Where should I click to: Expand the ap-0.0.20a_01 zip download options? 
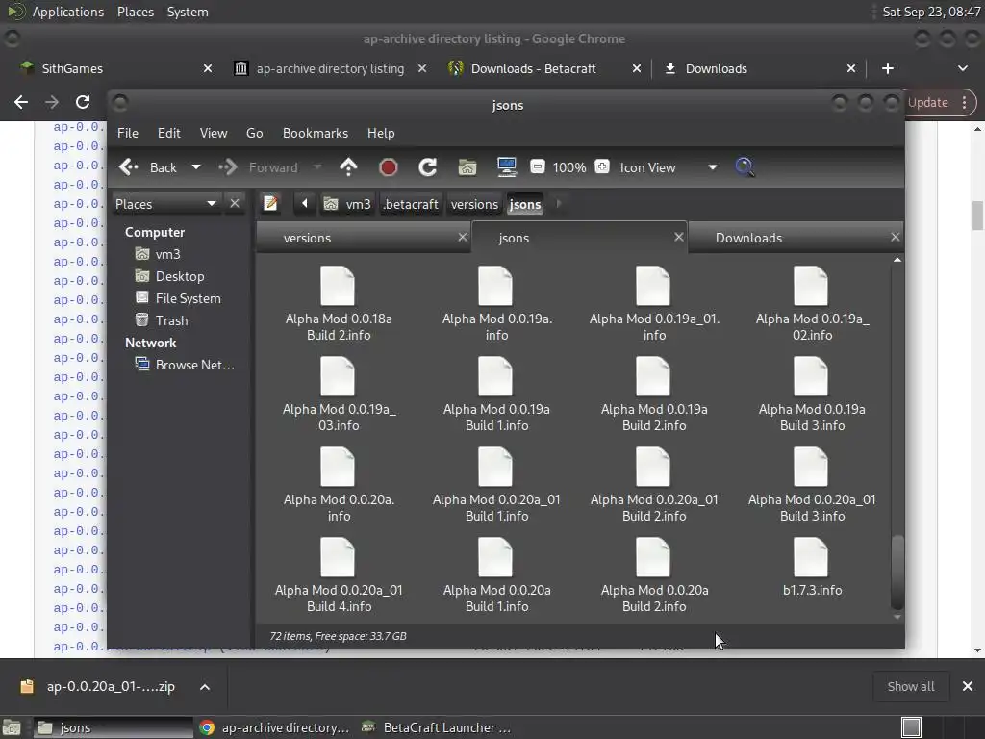205,687
